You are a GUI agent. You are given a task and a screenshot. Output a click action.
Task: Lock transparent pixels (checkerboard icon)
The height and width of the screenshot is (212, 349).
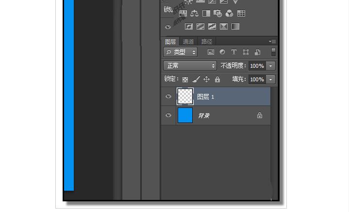click(x=185, y=79)
